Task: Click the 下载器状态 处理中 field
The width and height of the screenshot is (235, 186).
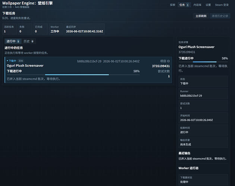Action: point(203,180)
